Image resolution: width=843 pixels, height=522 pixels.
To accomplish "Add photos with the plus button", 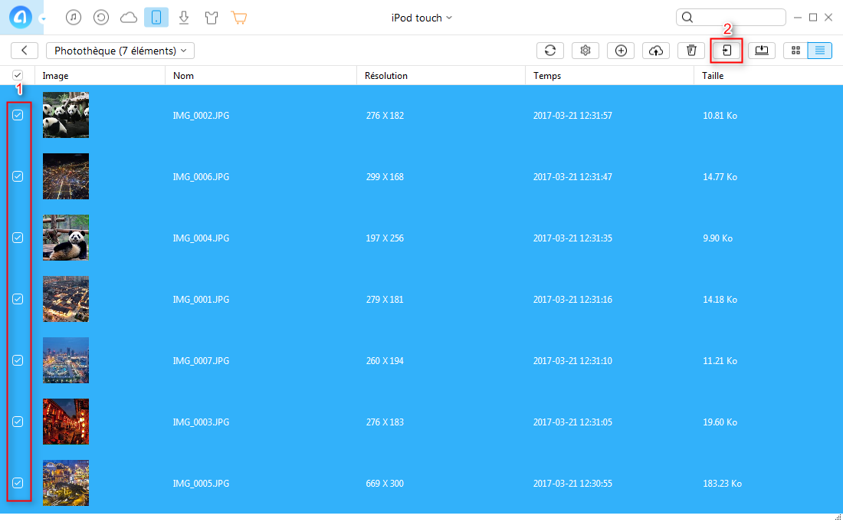I will (621, 51).
